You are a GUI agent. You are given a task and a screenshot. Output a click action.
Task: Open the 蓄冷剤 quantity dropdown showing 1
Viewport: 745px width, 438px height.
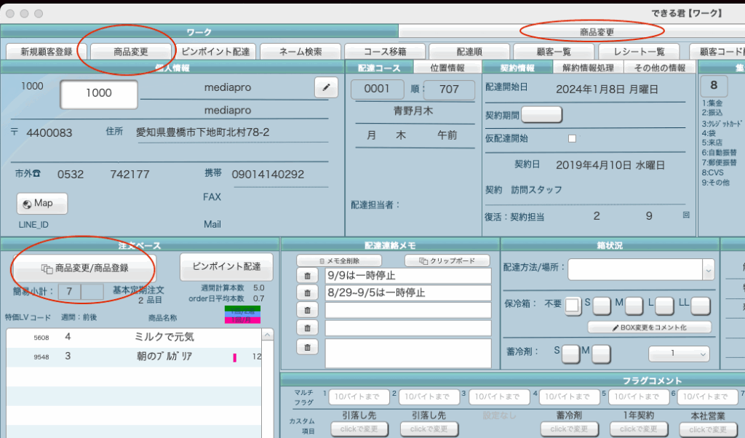tap(679, 354)
